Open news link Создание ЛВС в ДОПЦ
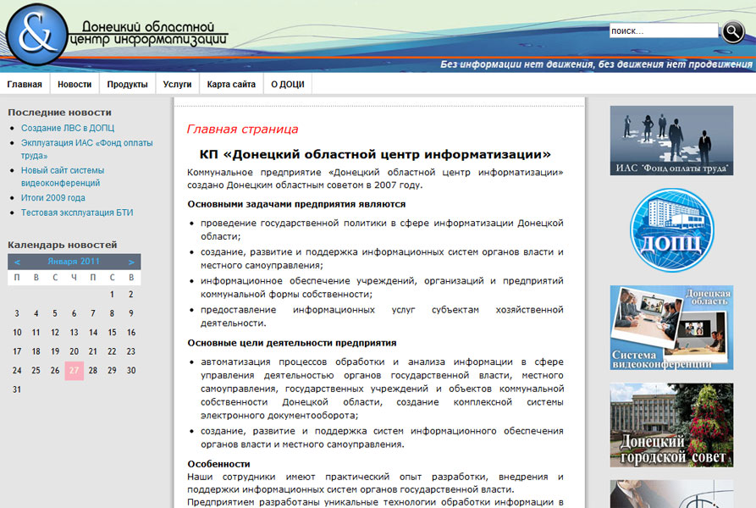756x508 pixels. [x=68, y=128]
